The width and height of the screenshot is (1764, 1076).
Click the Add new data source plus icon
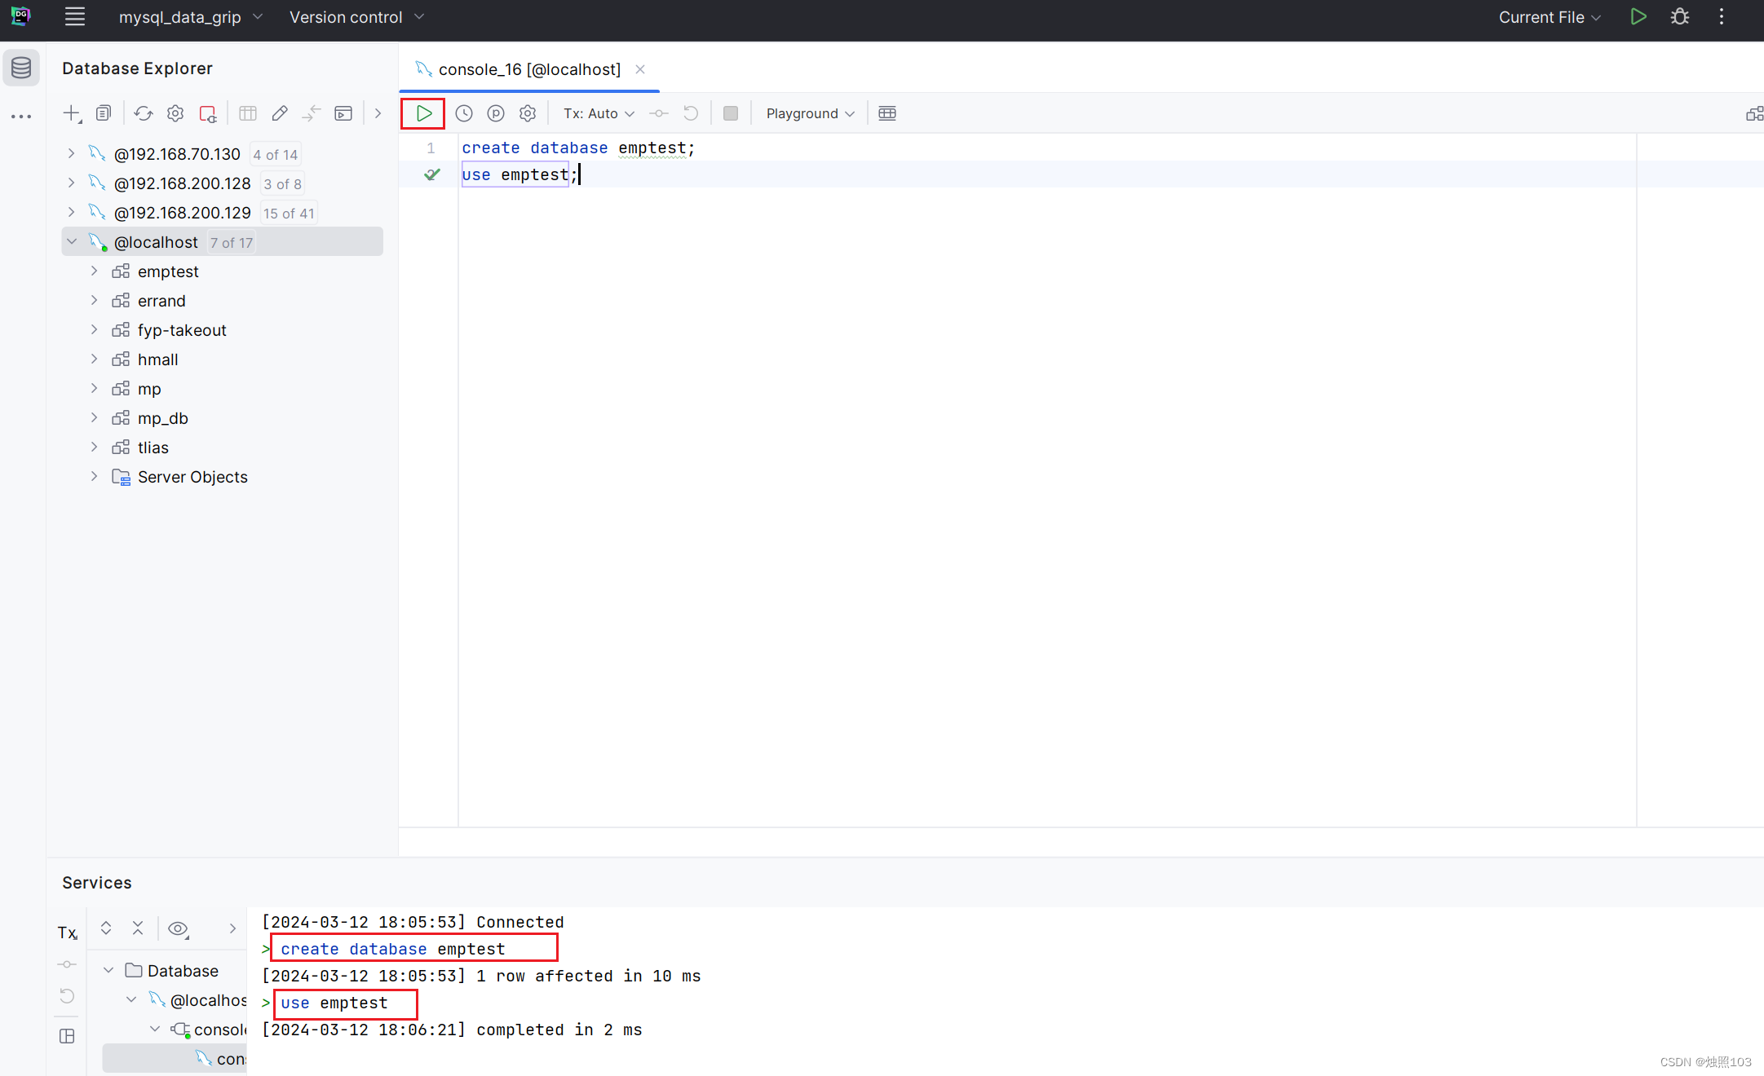72,113
